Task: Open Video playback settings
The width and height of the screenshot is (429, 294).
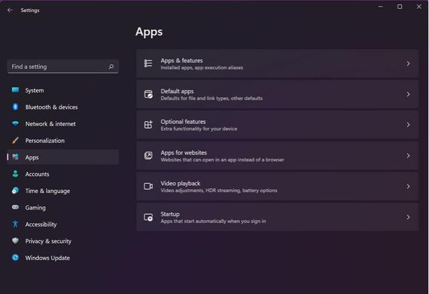Action: (277, 186)
